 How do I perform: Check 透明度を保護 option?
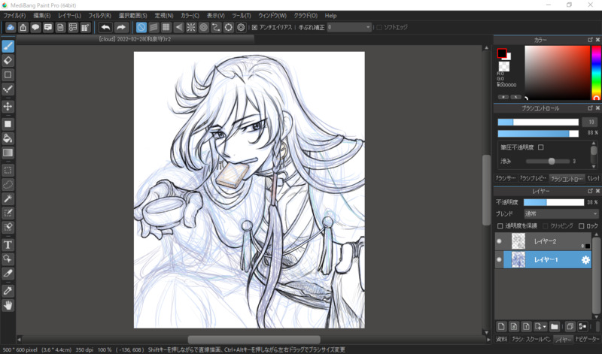[x=500, y=226]
